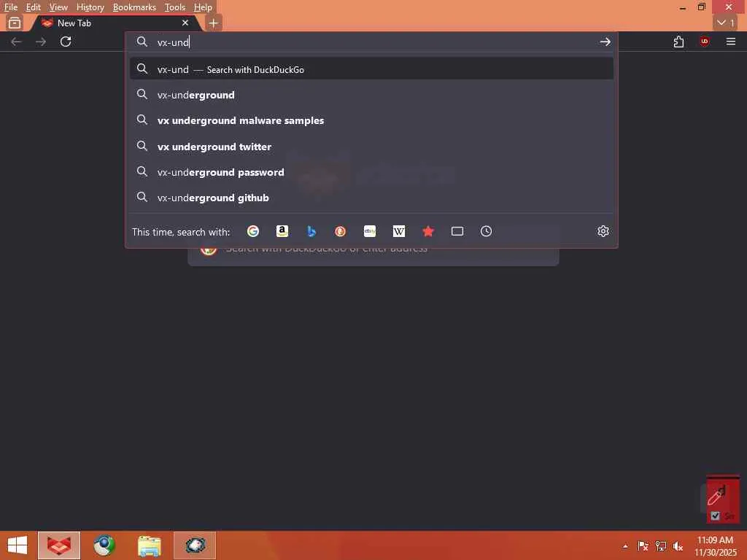This screenshot has height=560, width=747.
Task: Open Extensions puzzle icon
Action: point(678,42)
